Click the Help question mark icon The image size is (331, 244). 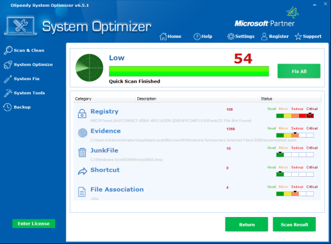[197, 37]
